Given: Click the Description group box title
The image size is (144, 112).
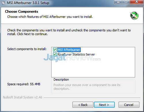Looking at the screenshot, I should tap(61, 80).
